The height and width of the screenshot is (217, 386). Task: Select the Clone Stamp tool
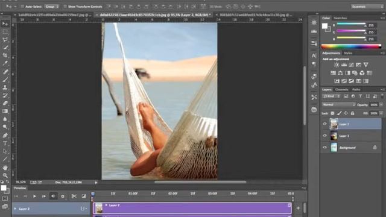tap(5, 87)
